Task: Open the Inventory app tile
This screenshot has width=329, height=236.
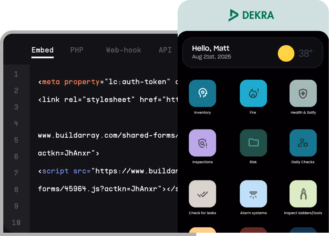Action: coord(202,93)
